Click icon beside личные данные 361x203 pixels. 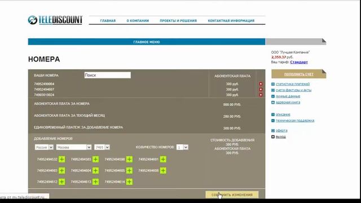coord(273,96)
